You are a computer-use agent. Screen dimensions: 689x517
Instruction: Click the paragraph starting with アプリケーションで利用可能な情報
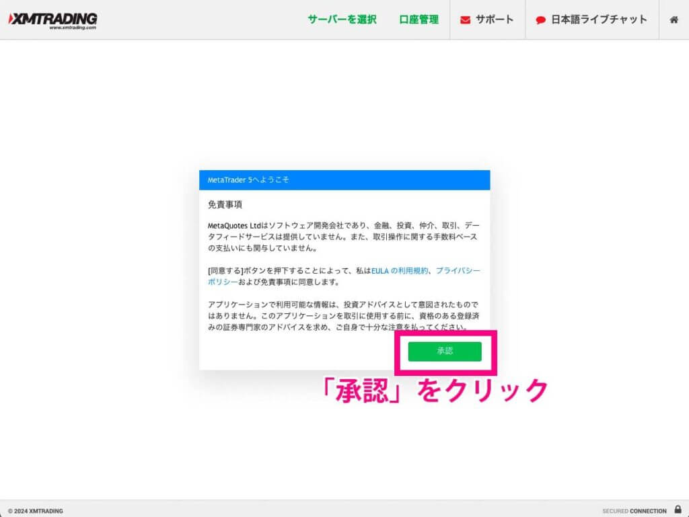click(x=344, y=316)
